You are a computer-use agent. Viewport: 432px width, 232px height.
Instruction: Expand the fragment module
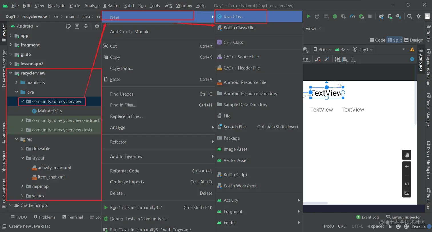[11, 45]
